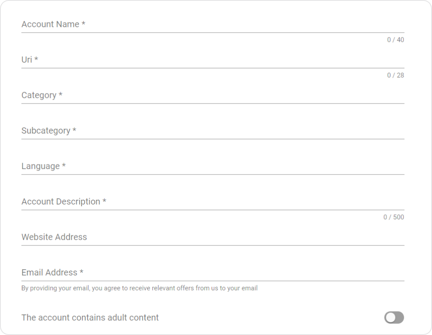
Task: Click the required asterisk beside Uri
Action: pyautogui.click(x=36, y=60)
